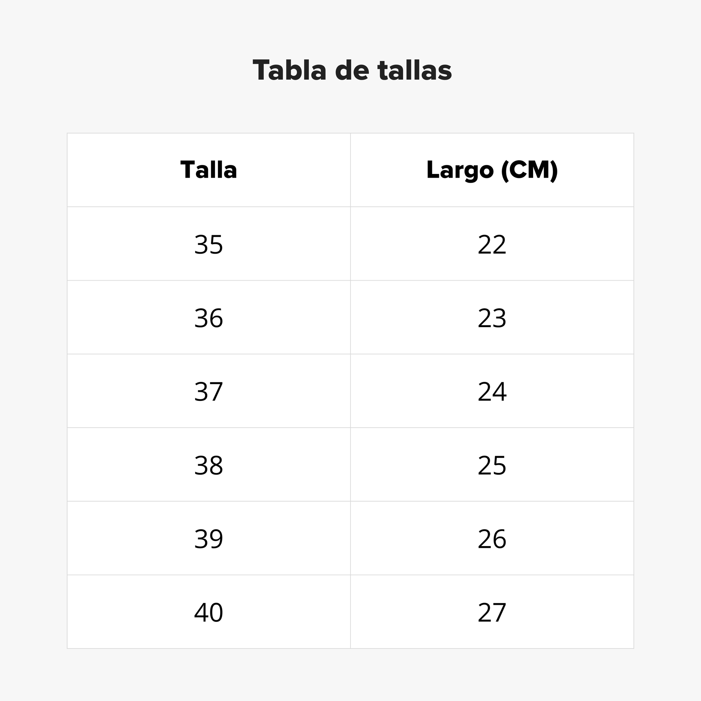Click the 26 cm length cell

(492, 539)
